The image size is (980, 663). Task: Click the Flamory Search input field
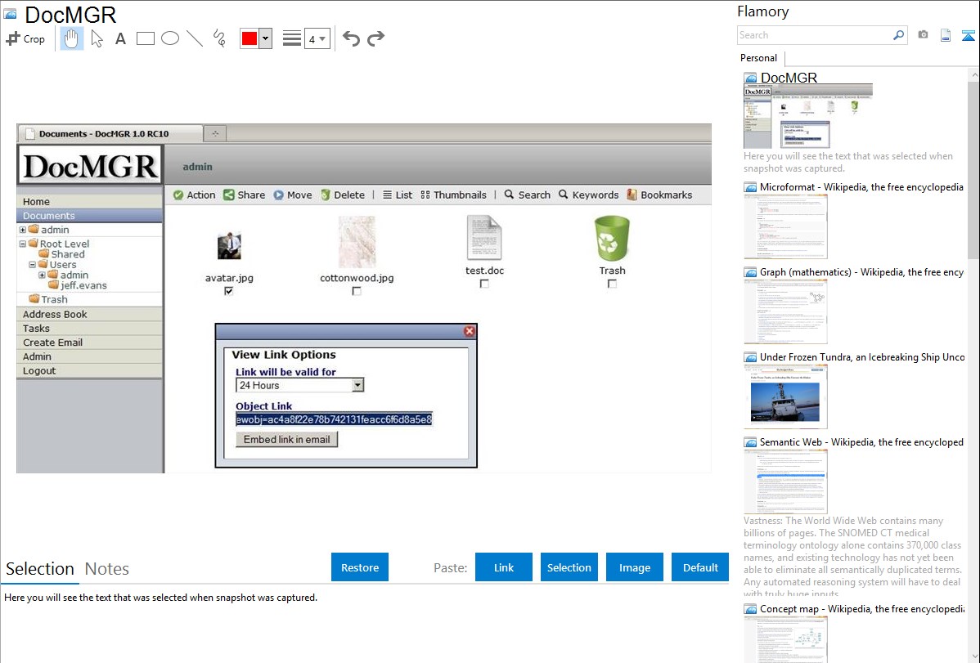(x=815, y=35)
